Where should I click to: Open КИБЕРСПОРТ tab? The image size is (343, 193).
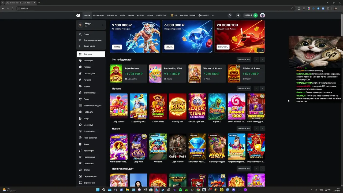click(162, 15)
